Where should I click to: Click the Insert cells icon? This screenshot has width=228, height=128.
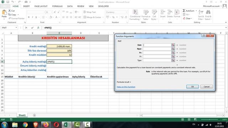point(163,12)
